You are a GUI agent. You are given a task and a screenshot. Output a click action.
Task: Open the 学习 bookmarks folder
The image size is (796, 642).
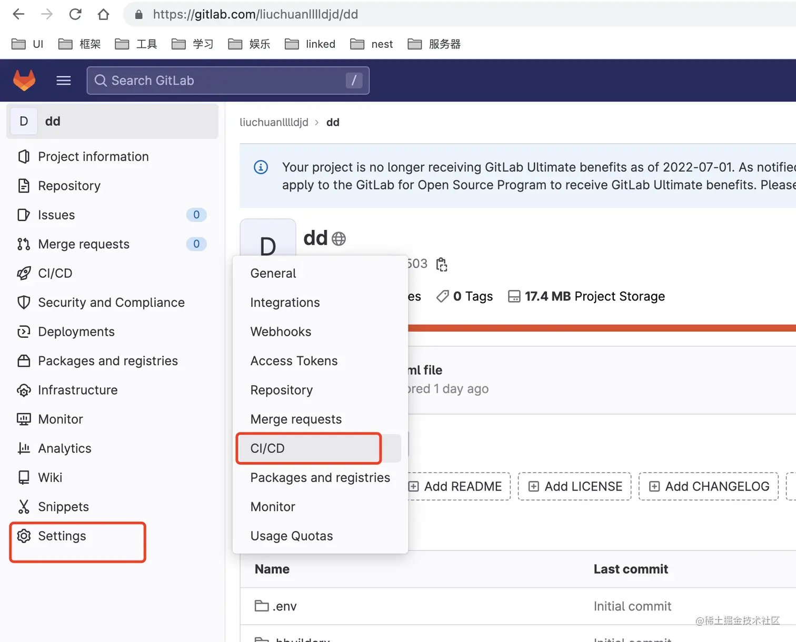tap(193, 44)
